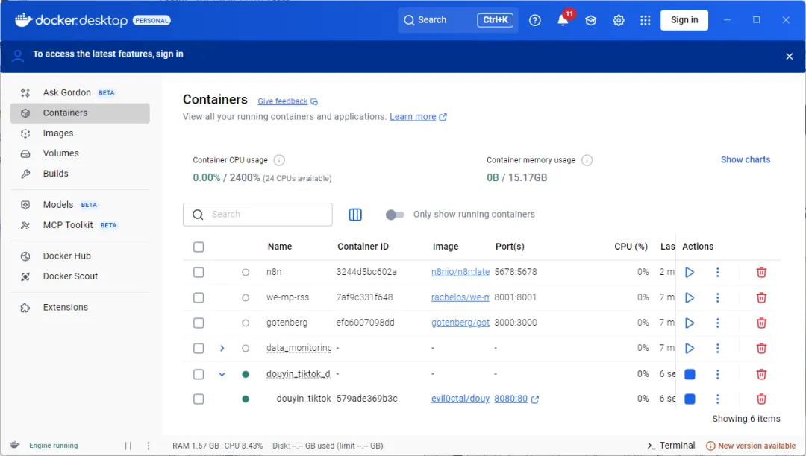
Task: Pause the Docker engine
Action: [128, 446]
